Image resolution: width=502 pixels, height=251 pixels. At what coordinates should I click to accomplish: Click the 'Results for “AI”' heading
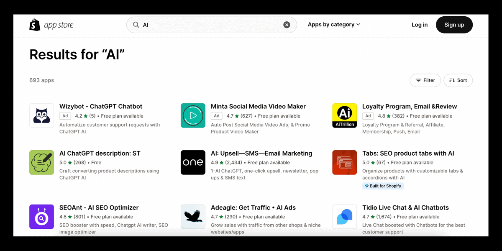(x=77, y=54)
